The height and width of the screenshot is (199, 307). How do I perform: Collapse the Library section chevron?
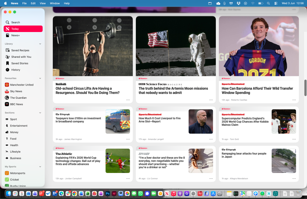tap(40, 44)
